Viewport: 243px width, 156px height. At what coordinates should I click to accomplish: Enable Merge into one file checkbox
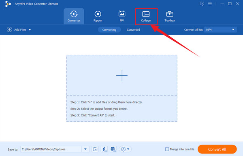(x=167, y=149)
